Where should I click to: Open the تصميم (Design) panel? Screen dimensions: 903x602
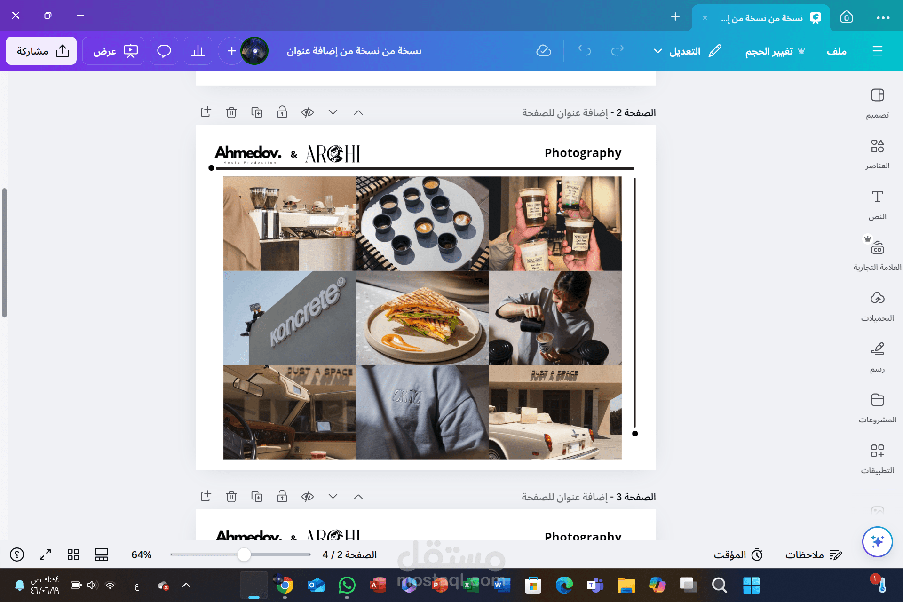coord(877,103)
